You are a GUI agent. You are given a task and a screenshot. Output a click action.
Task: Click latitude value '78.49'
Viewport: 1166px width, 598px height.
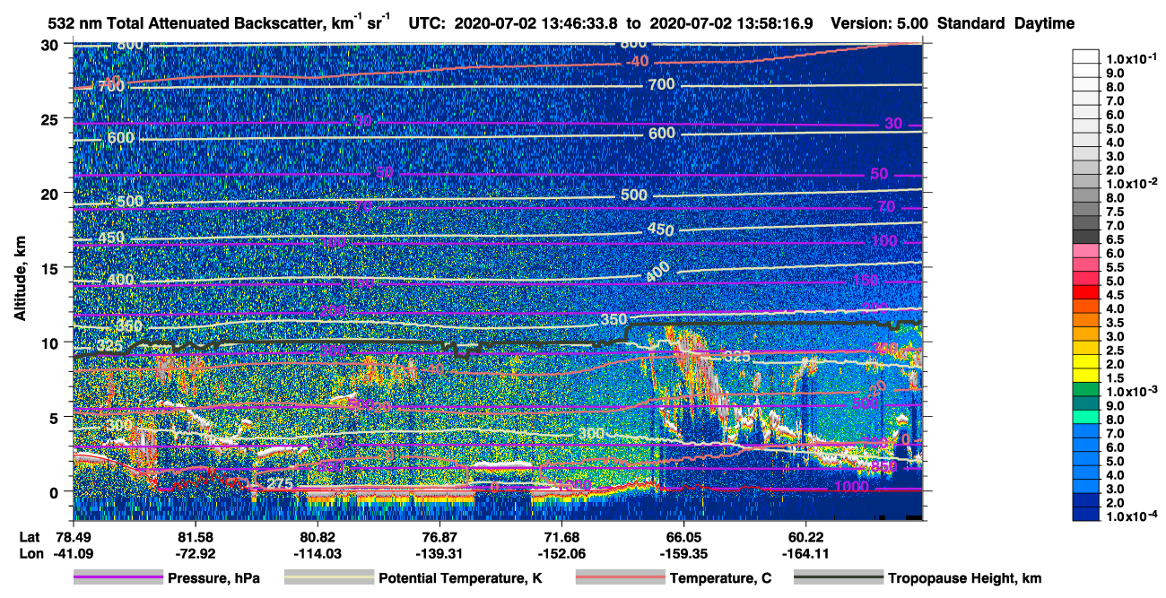click(x=74, y=536)
